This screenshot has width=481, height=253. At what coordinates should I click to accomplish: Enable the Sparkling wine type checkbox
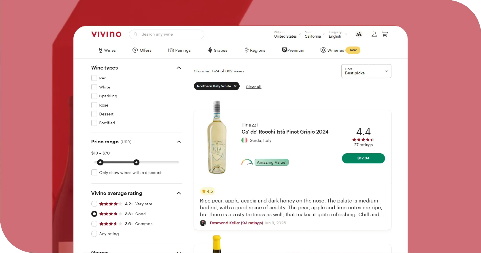pos(94,96)
